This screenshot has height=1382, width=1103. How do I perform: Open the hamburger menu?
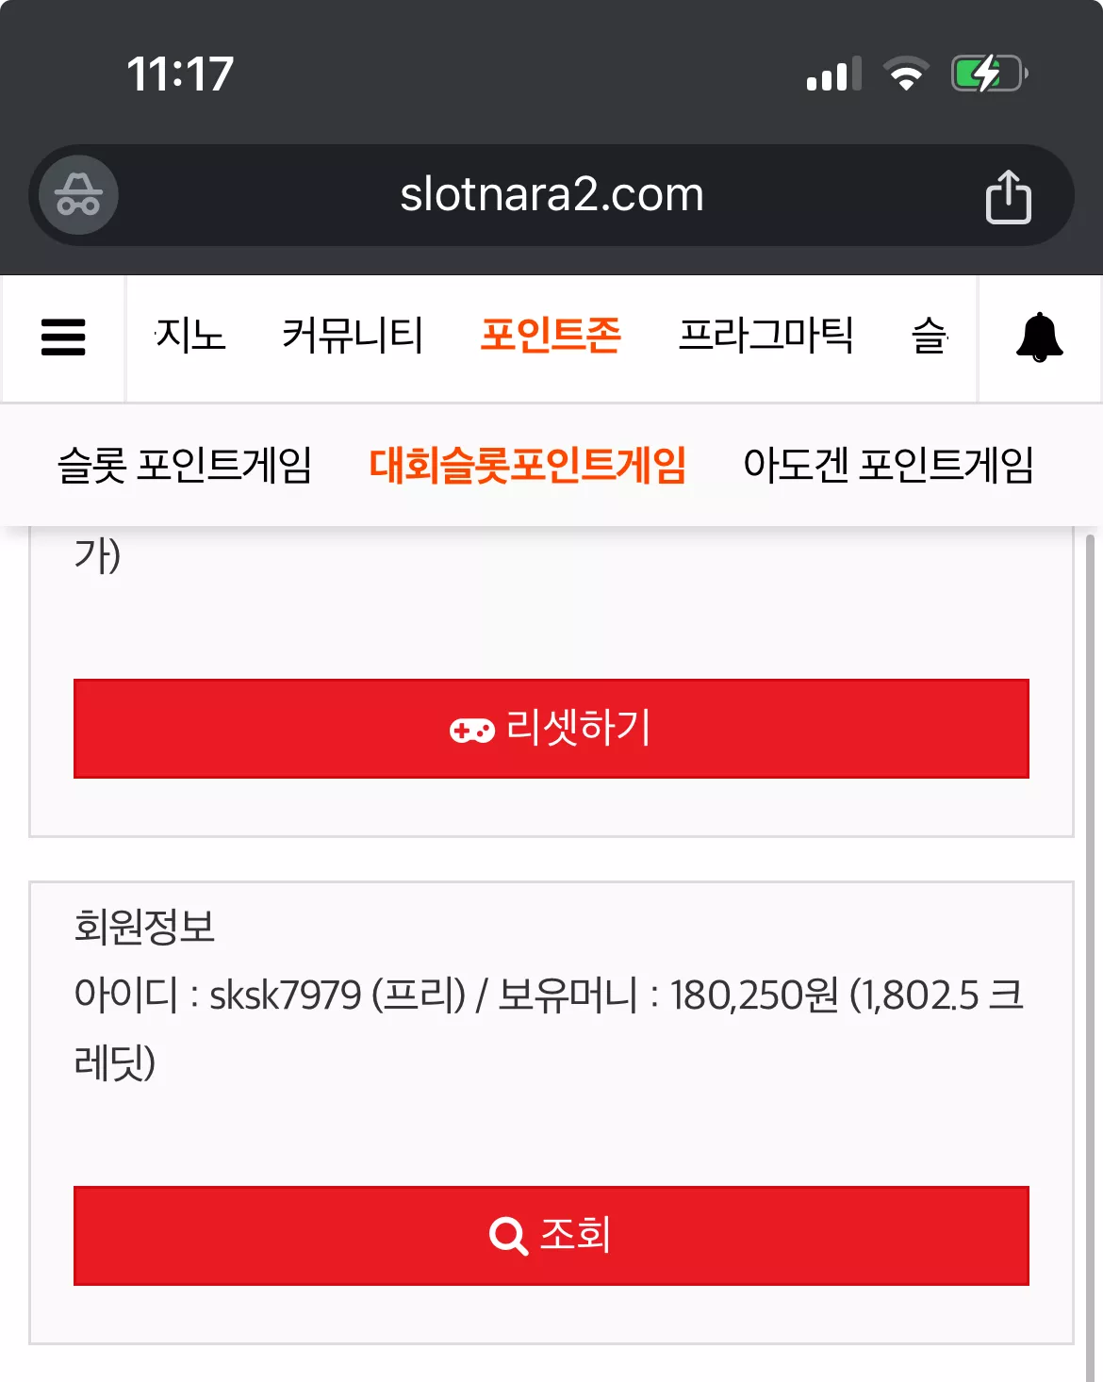[63, 337]
